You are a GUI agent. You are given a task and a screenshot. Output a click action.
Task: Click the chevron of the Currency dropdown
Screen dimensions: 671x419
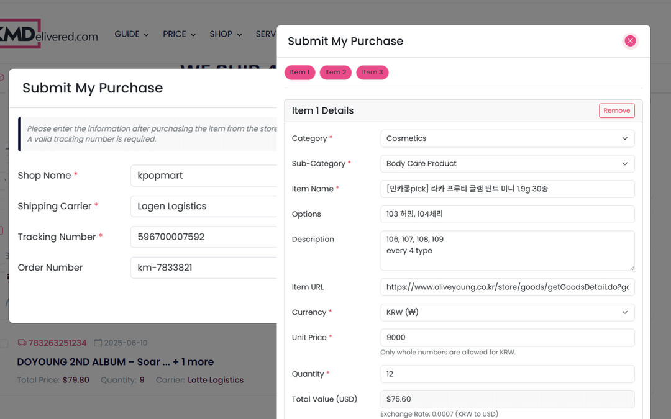click(x=625, y=312)
